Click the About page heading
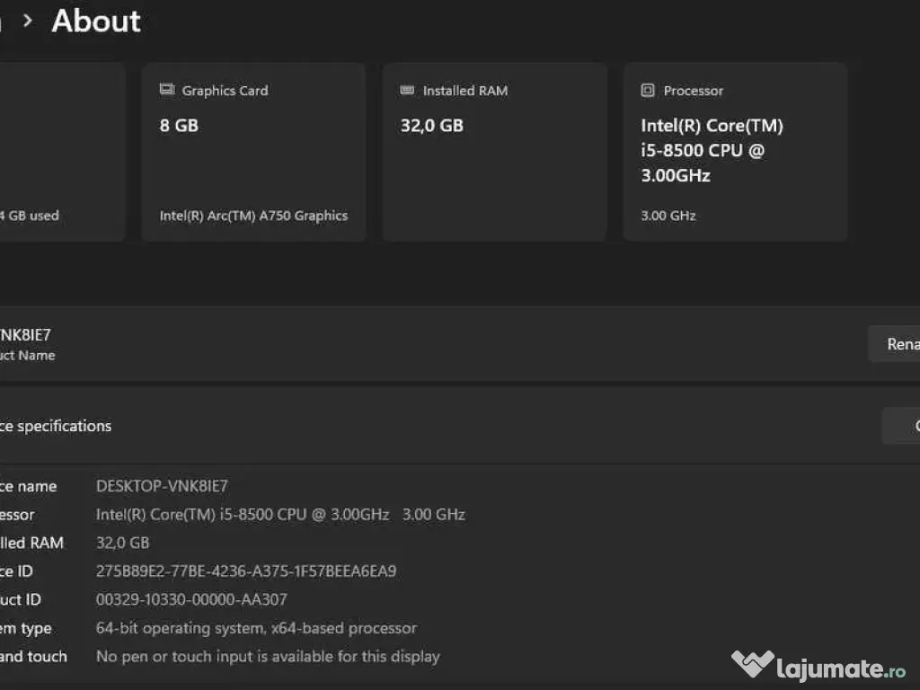Viewport: 920px width, 690px height. tap(96, 21)
